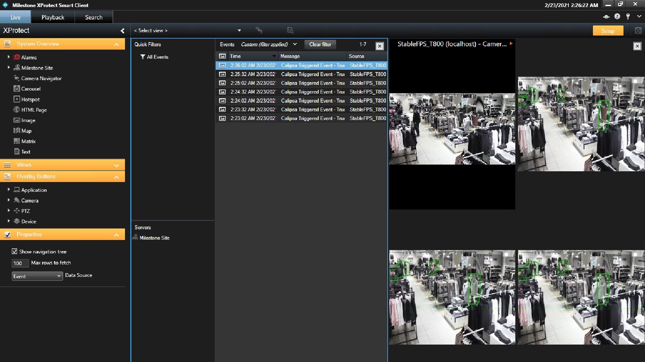Select the 2:26:02 AM event row
Screen dimensions: 645x362
(302, 65)
